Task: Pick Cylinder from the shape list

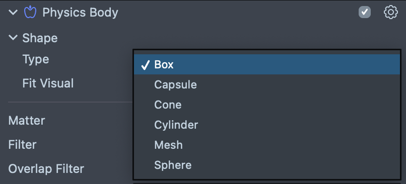Action: point(266,125)
